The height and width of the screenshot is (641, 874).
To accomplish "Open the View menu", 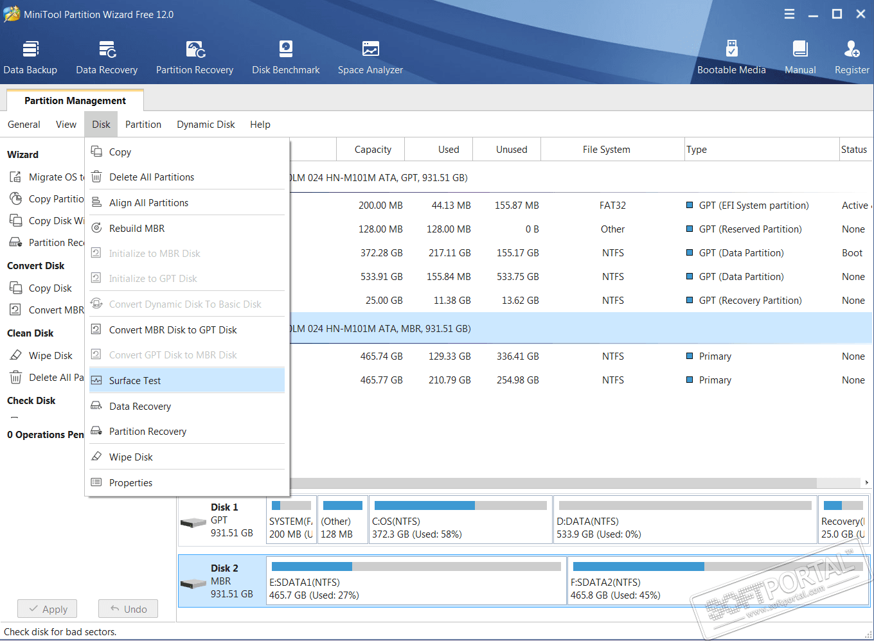I will coord(66,125).
